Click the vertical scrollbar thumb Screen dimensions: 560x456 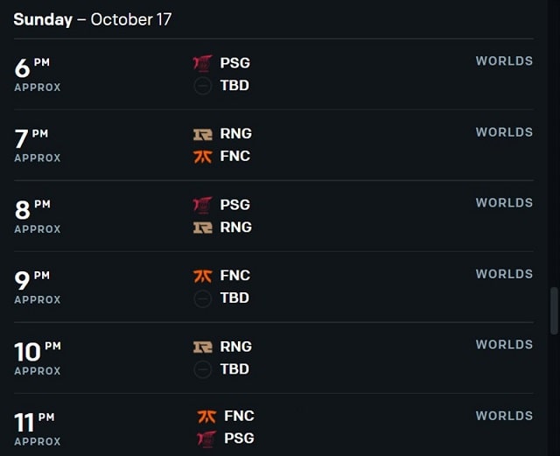554,311
